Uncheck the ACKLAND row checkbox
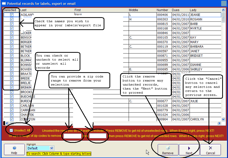The image size is (228, 158). click(x=12, y=15)
